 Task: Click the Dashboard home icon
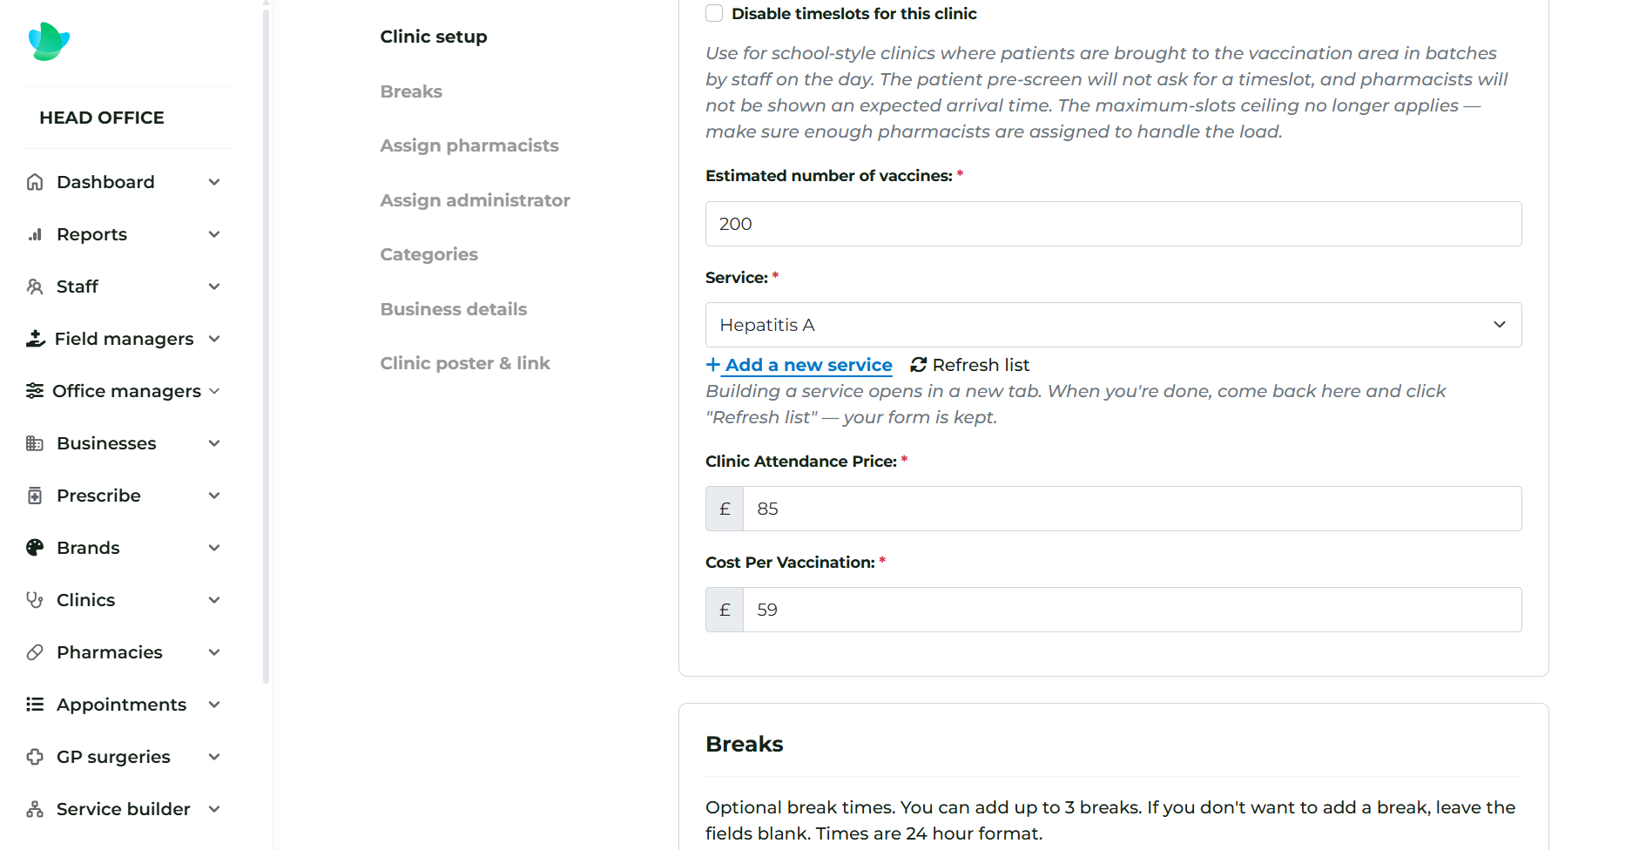tap(35, 182)
